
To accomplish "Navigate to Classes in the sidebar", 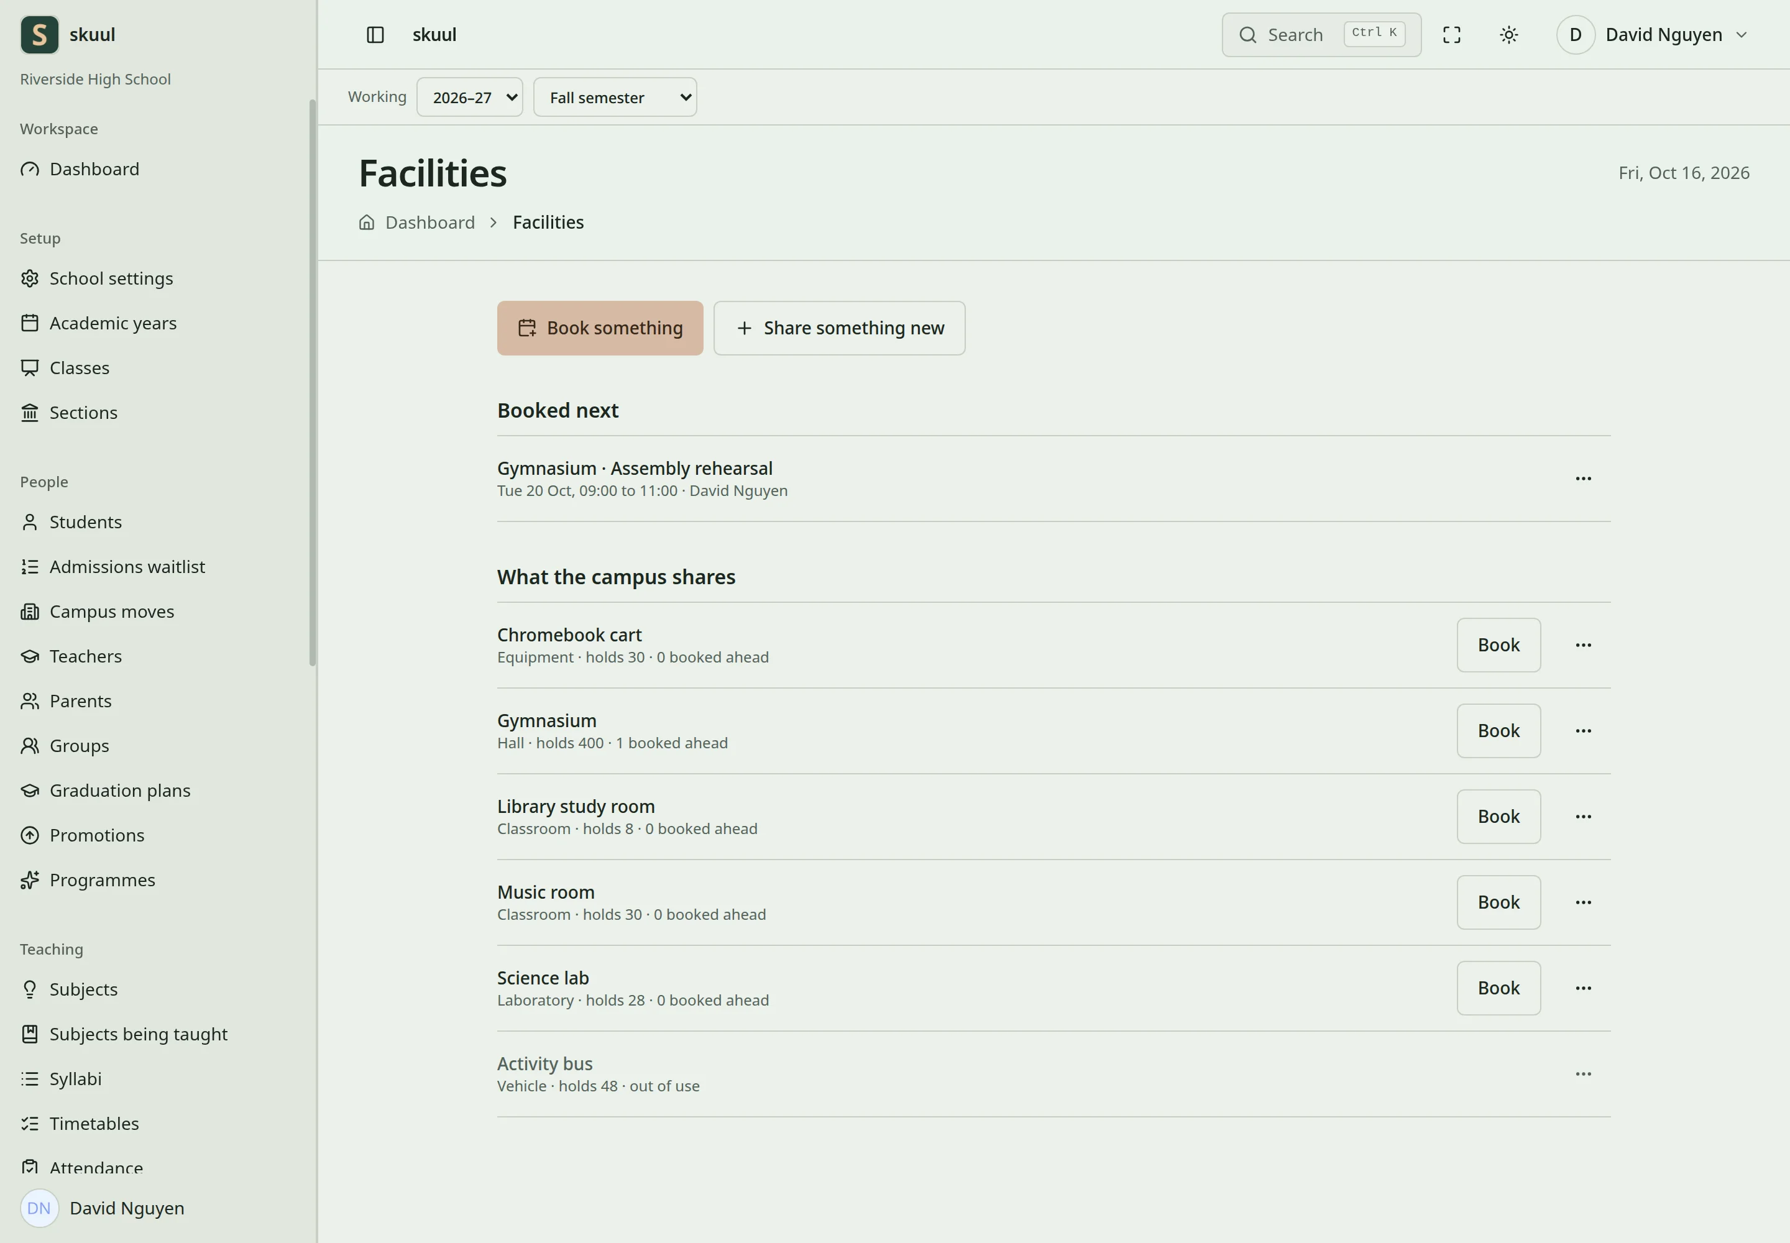I will click(x=80, y=367).
